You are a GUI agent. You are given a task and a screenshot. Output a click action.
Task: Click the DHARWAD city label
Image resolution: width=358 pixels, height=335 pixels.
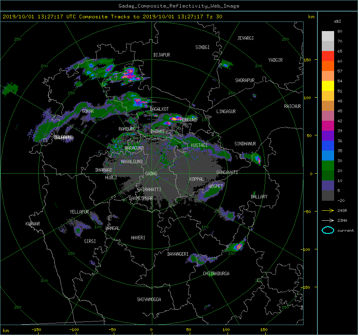103,170
